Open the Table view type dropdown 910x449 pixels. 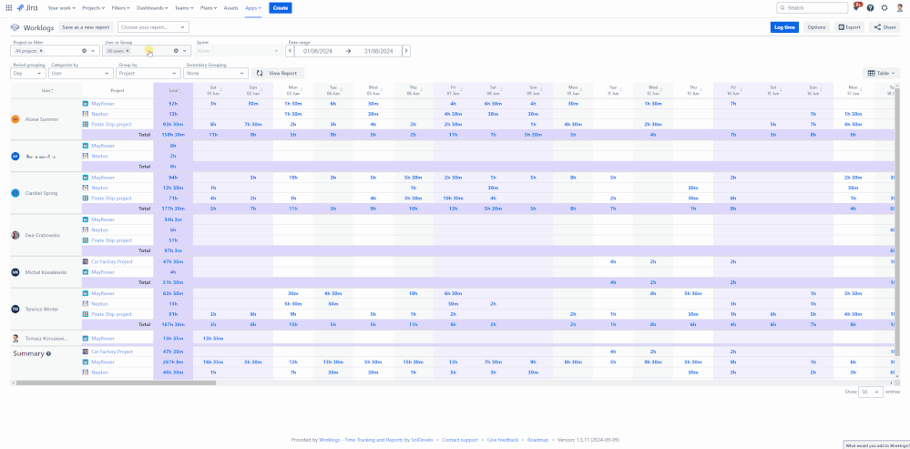(x=882, y=74)
